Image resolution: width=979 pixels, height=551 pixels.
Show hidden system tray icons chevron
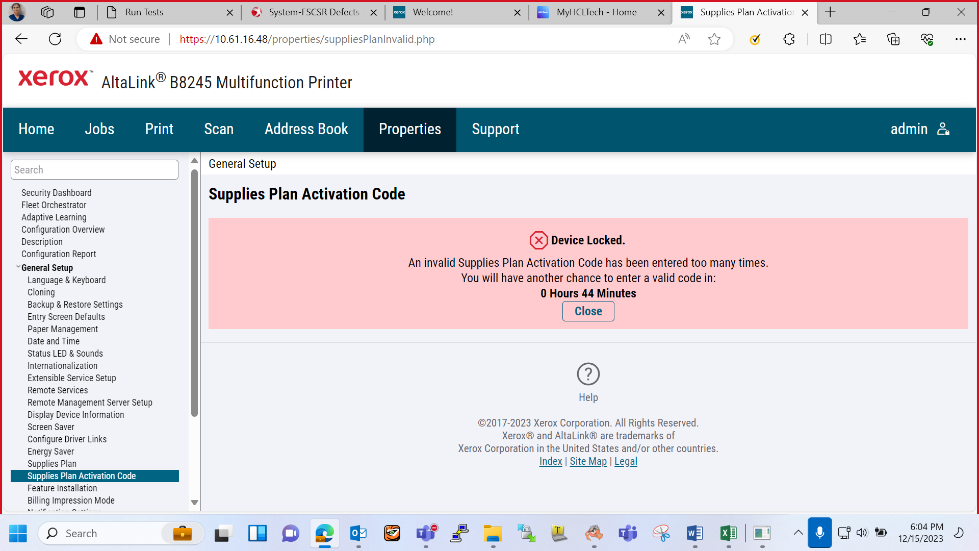[x=798, y=533]
